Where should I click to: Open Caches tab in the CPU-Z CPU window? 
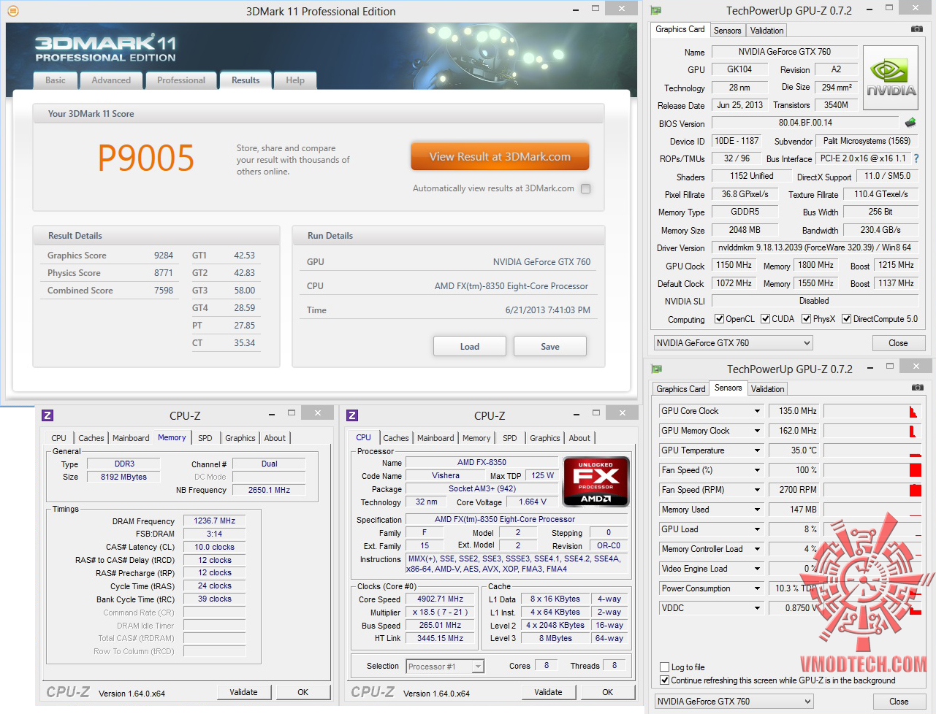pyautogui.click(x=396, y=438)
